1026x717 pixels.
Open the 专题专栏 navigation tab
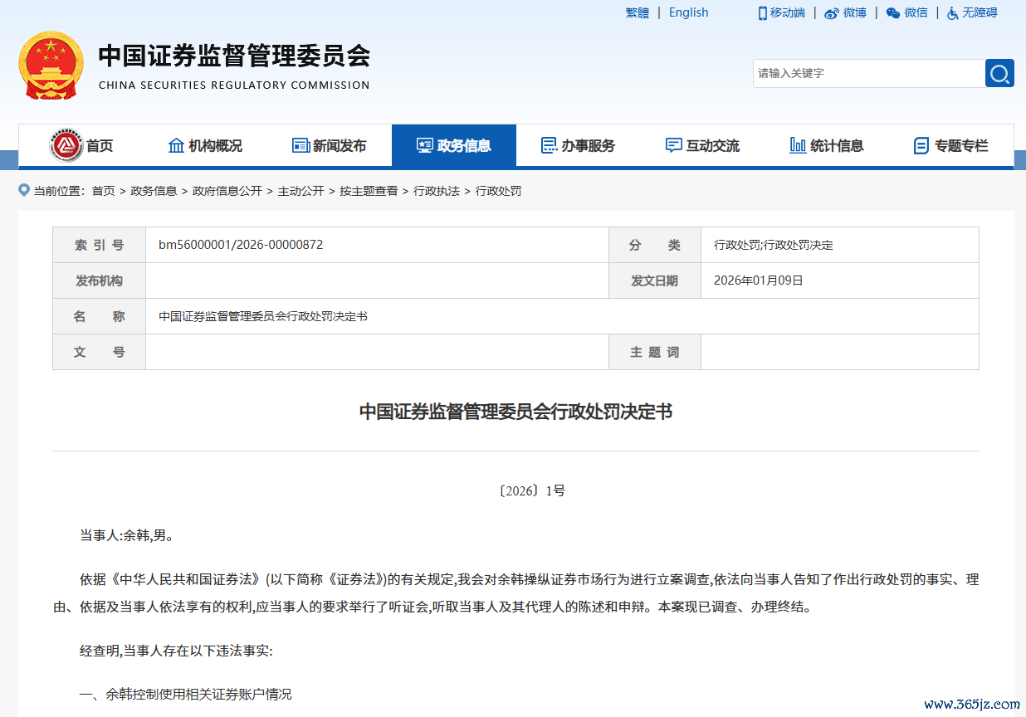click(x=951, y=146)
